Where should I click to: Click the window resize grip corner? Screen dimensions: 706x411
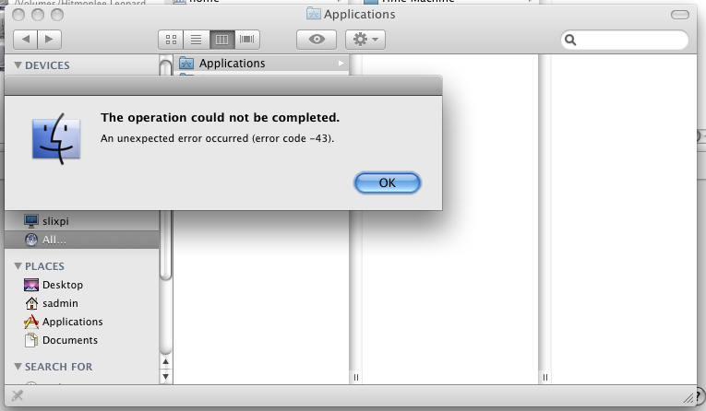pyautogui.click(x=688, y=397)
